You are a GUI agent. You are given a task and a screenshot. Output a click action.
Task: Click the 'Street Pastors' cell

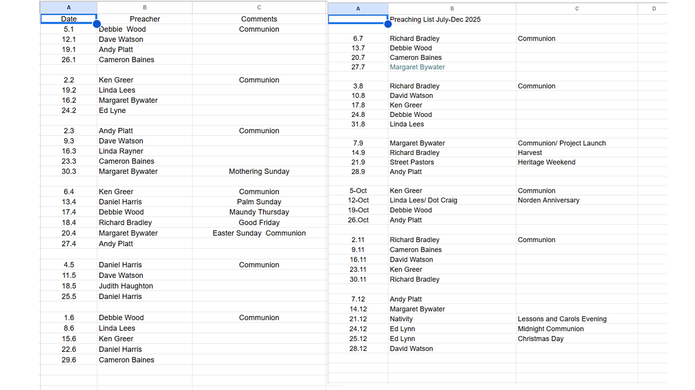point(452,162)
